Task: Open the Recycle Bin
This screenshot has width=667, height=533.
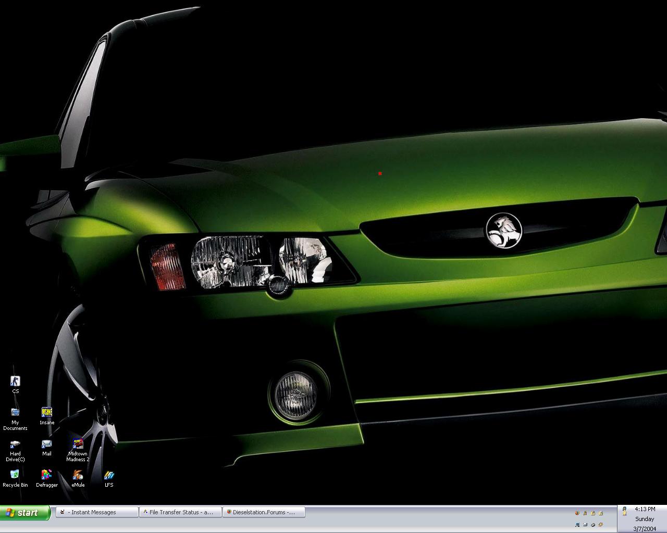Action: [x=15, y=475]
